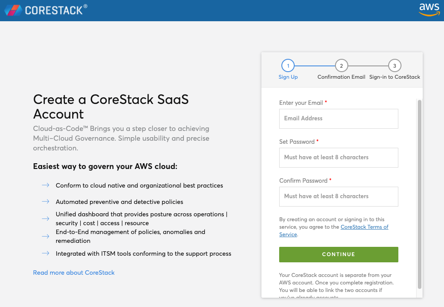Click the Create a CoreStack SaaS Account heading
444x307 pixels.
click(111, 107)
